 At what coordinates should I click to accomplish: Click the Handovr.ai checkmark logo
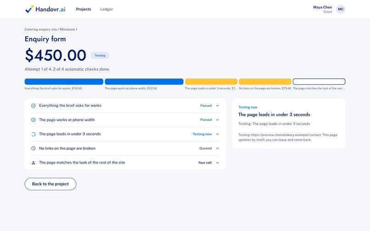tap(29, 9)
